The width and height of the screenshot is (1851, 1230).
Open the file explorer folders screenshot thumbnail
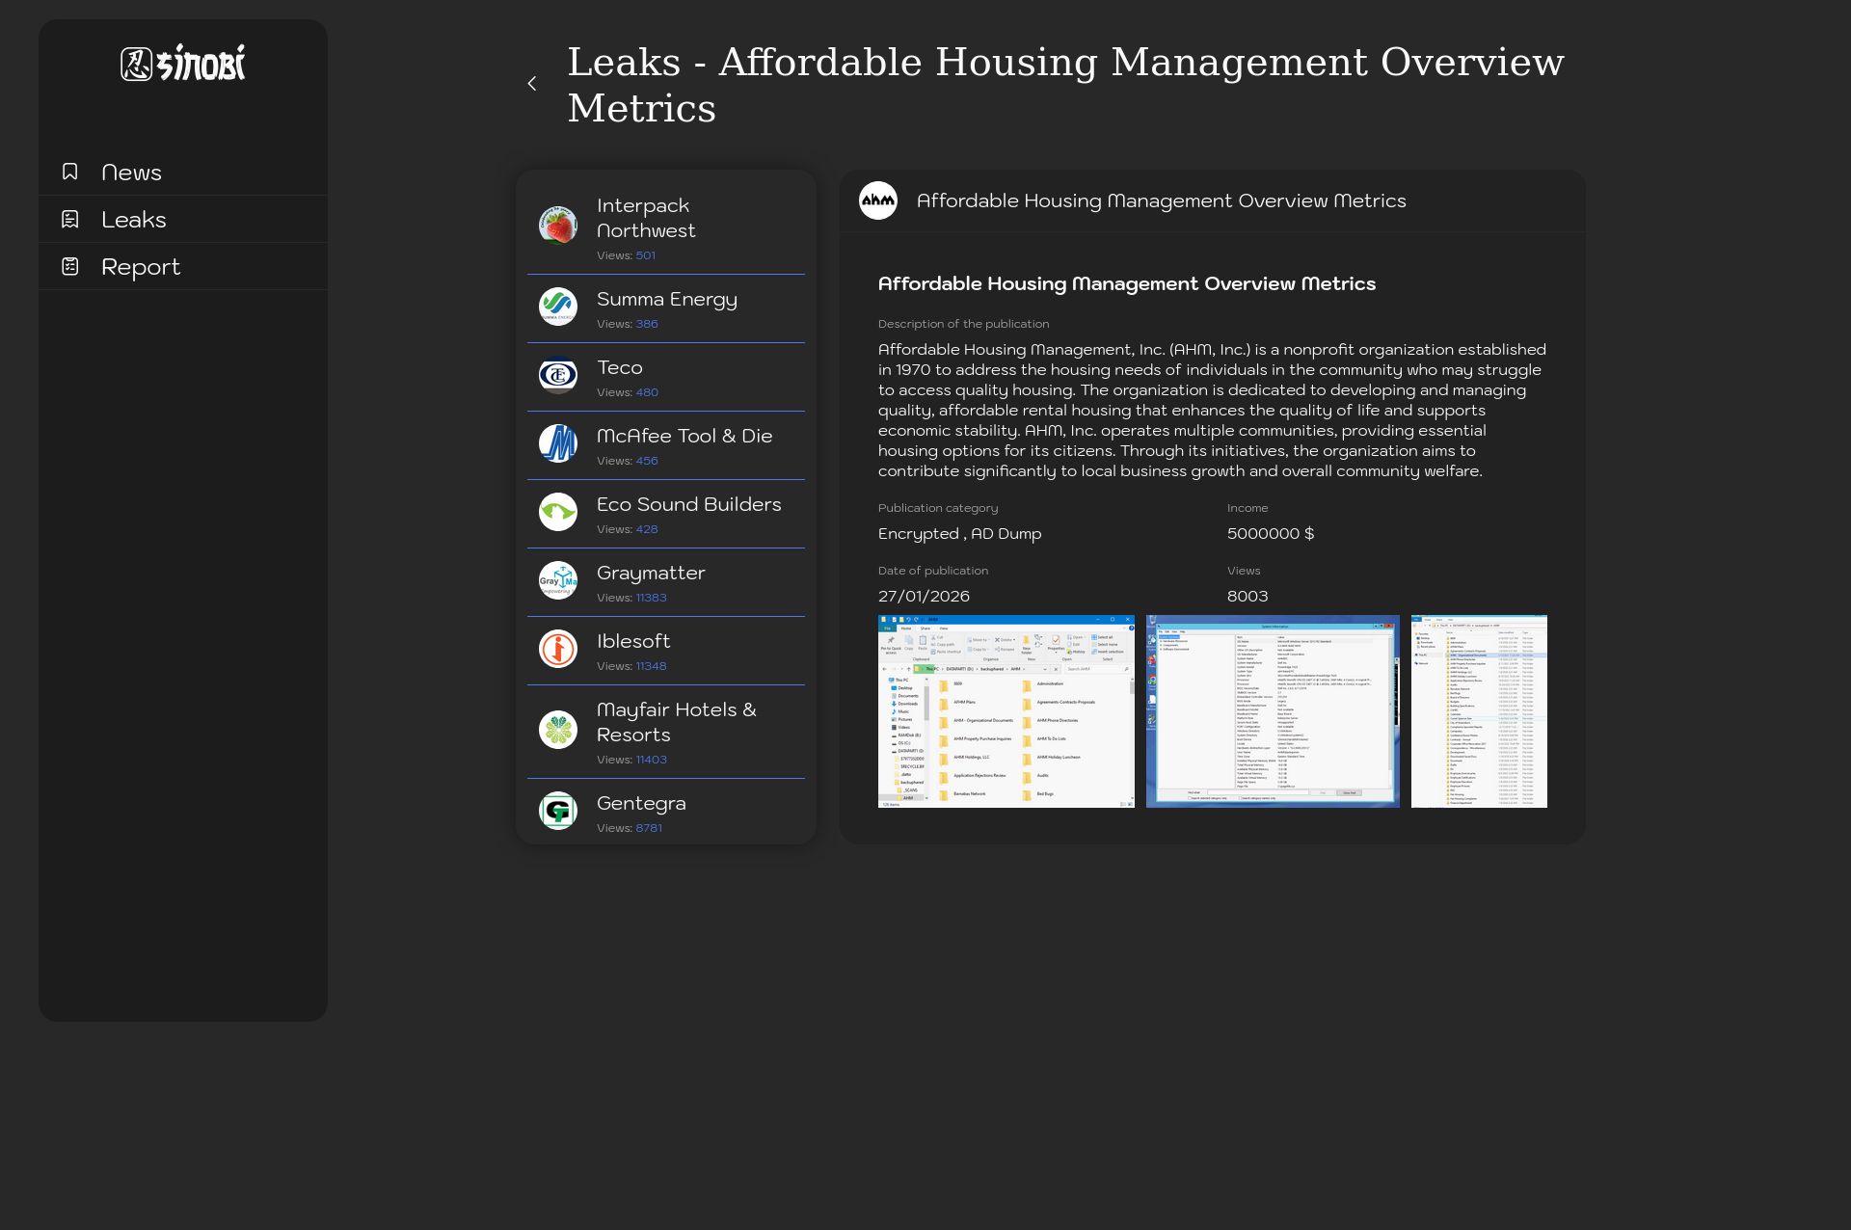[x=1006, y=711]
